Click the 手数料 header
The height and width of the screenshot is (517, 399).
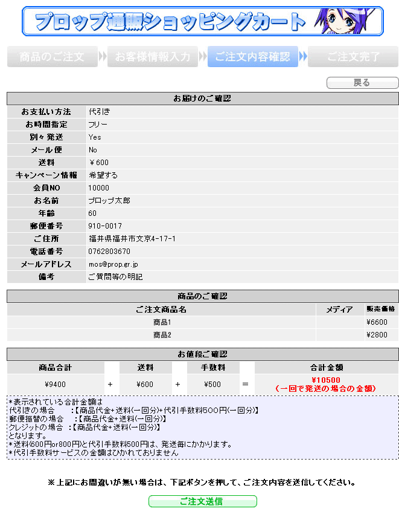213,368
